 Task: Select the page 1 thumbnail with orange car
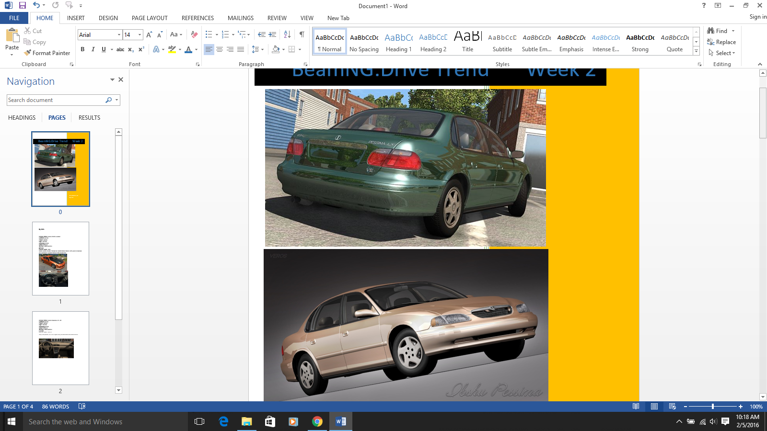coord(60,259)
